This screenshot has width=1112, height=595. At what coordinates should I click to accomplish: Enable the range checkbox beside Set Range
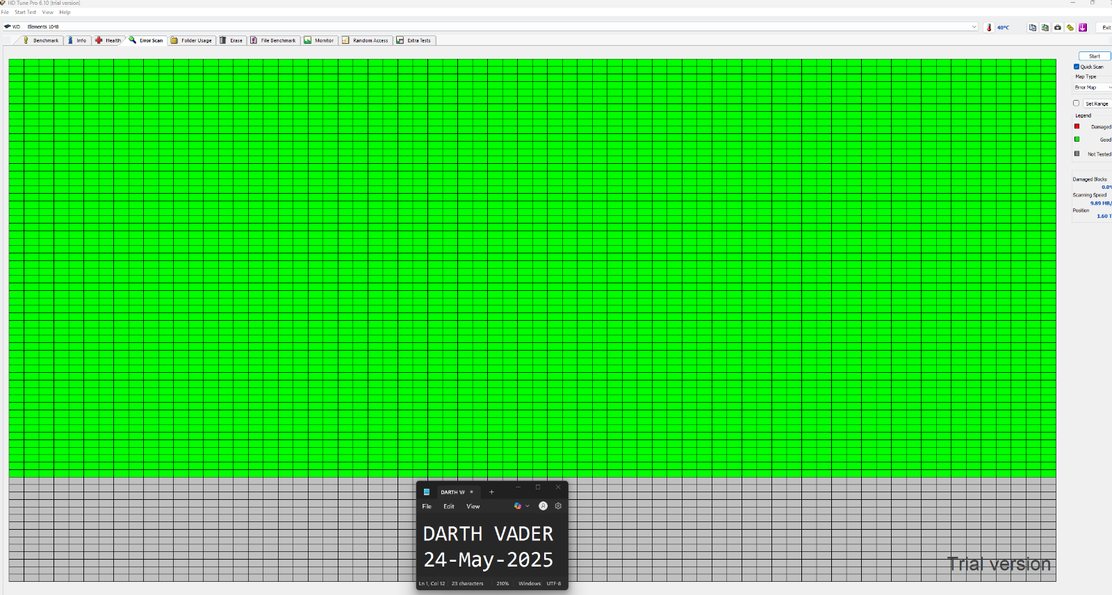coord(1077,103)
